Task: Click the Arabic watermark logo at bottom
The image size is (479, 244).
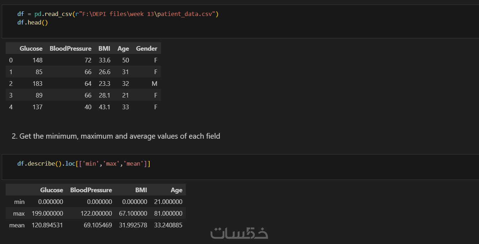Action: click(x=239, y=233)
